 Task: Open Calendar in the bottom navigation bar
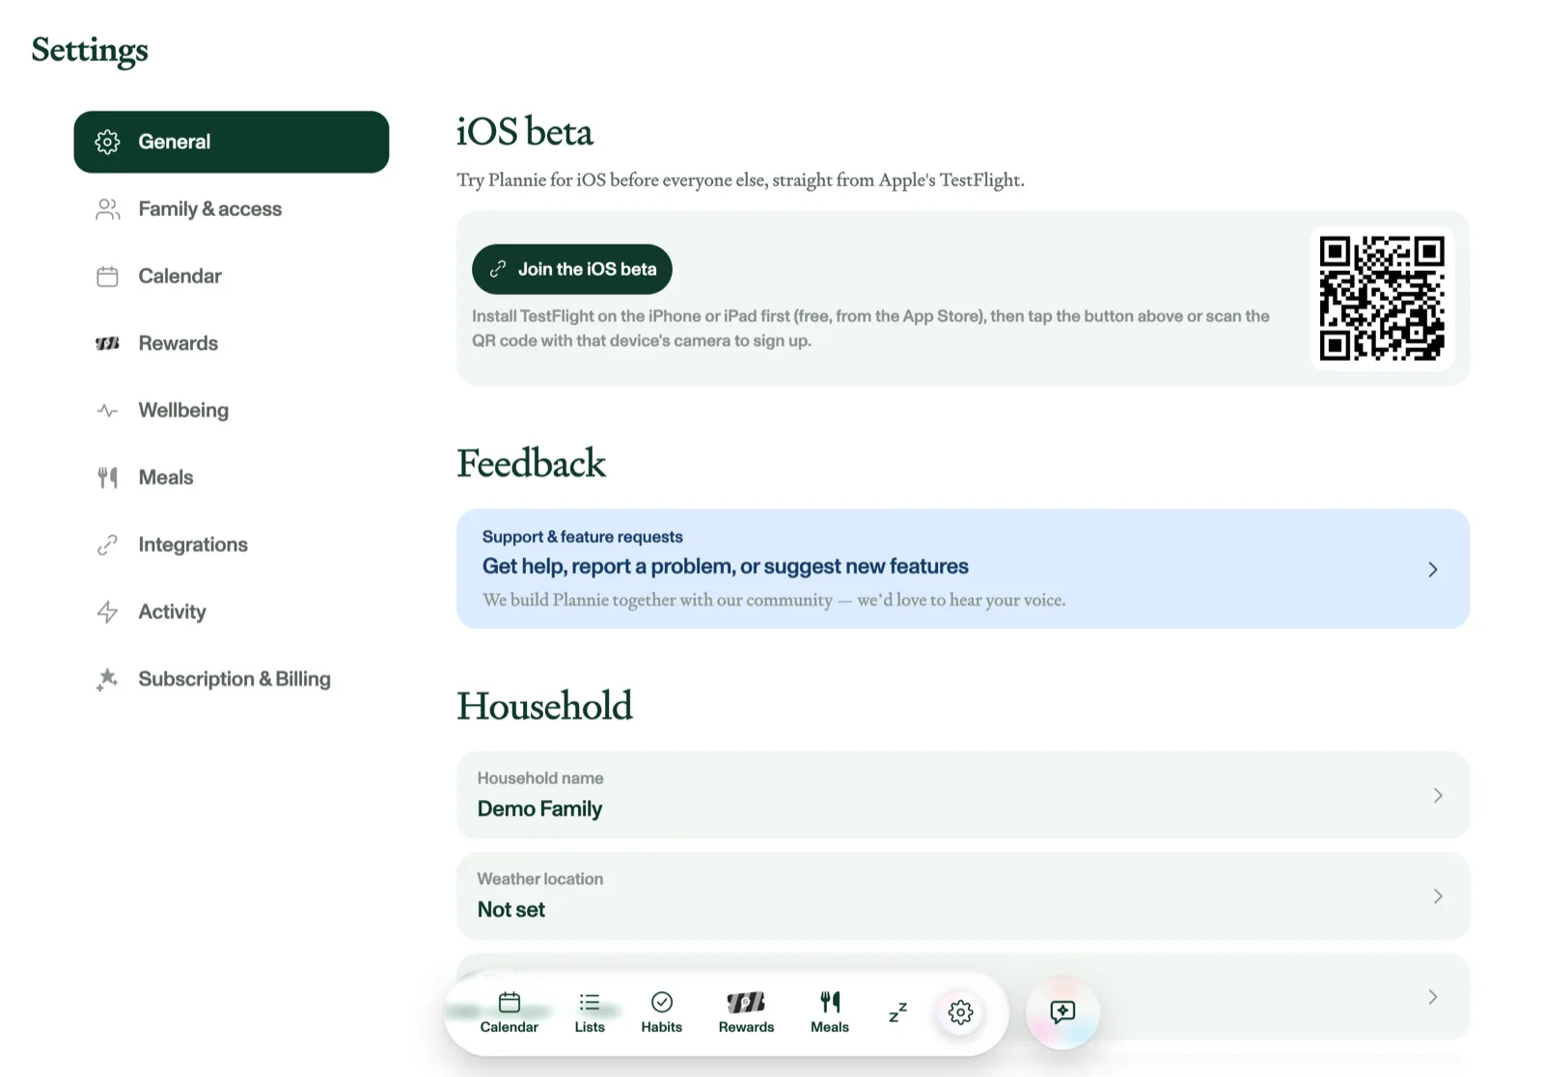tap(510, 1012)
